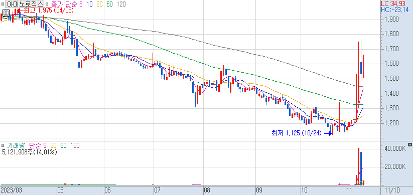Click the 11 month marker on date axis

point(349,190)
